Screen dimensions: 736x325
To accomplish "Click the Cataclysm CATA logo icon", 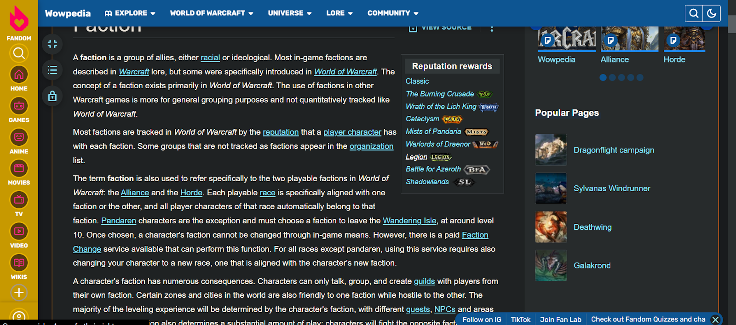I will coord(452,119).
